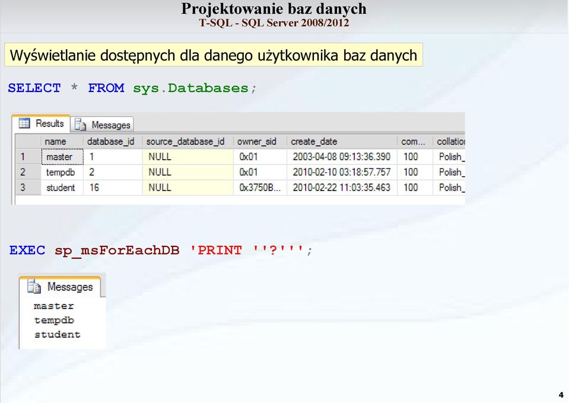Click the database_id column header
Viewport: 569px width, 403px height.
tap(113, 141)
